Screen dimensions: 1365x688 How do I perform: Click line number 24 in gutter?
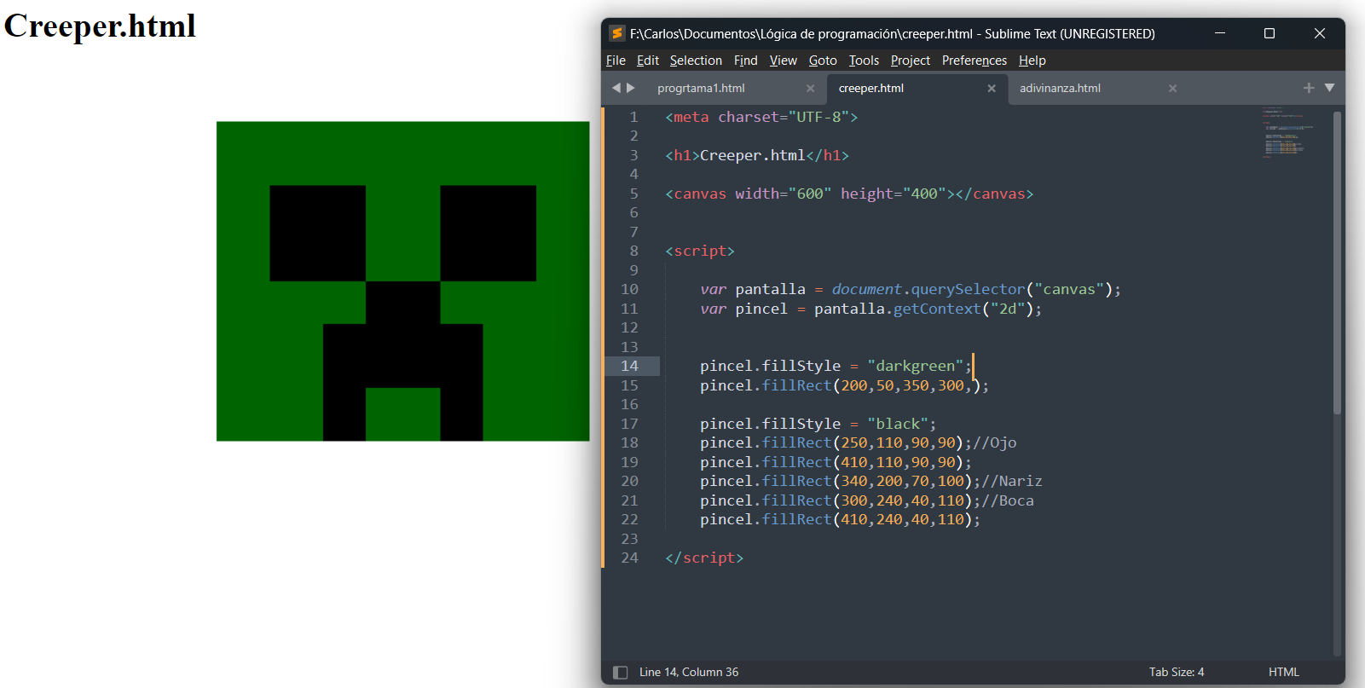click(629, 558)
